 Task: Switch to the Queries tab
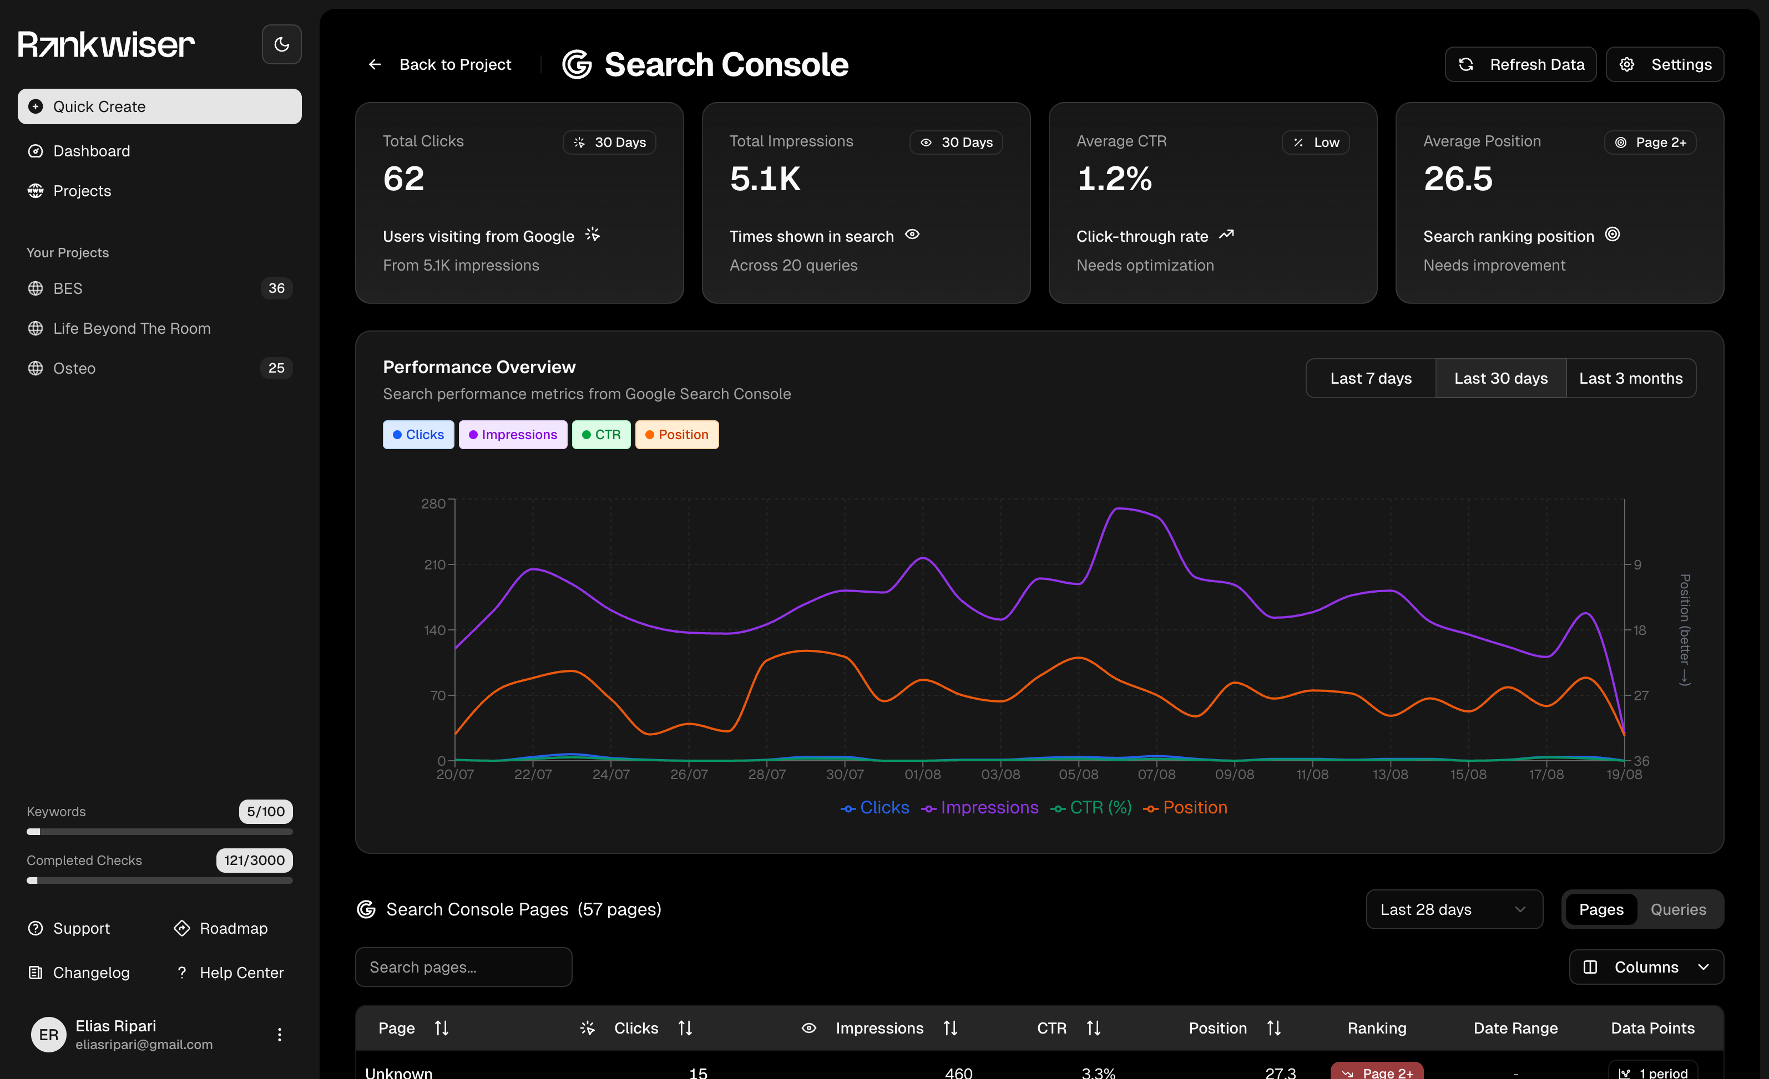point(1678,909)
